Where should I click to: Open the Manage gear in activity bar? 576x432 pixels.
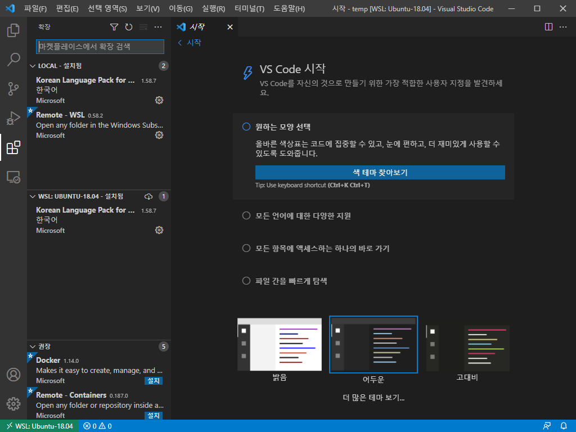(x=13, y=404)
